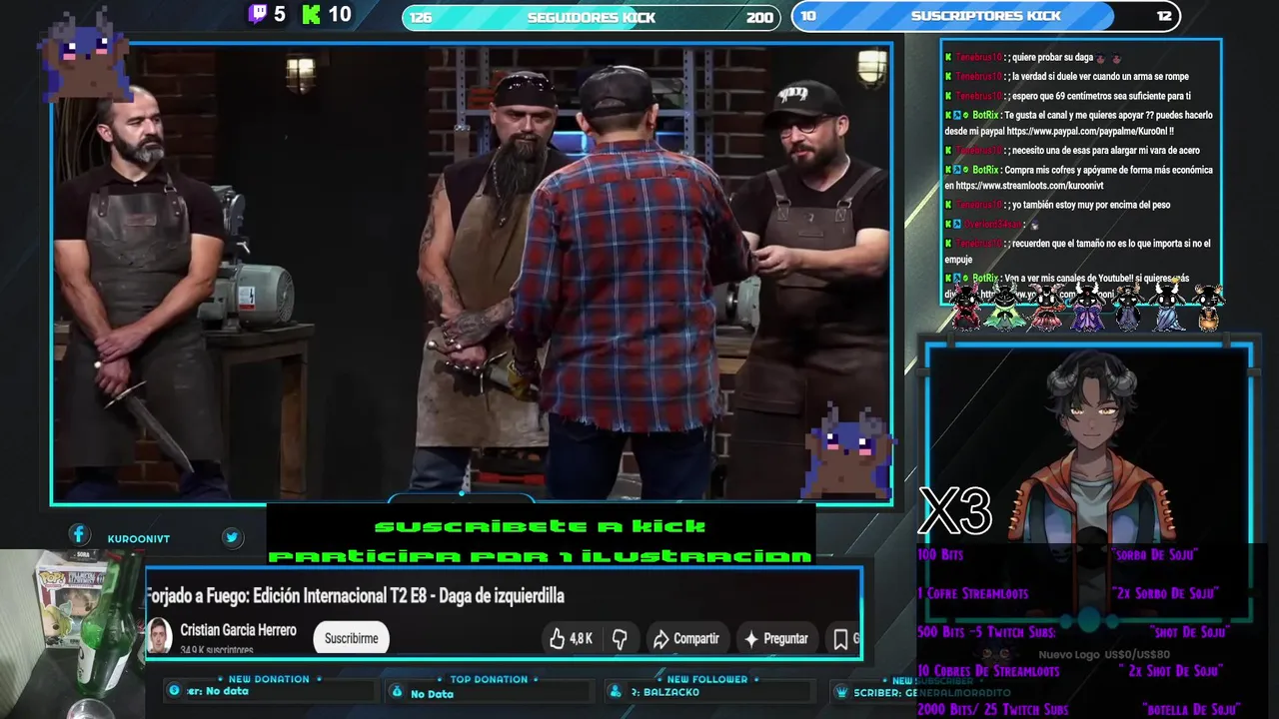The height and width of the screenshot is (719, 1279).
Task: Click the purple Twitch logo in top counter
Action: tap(258, 14)
